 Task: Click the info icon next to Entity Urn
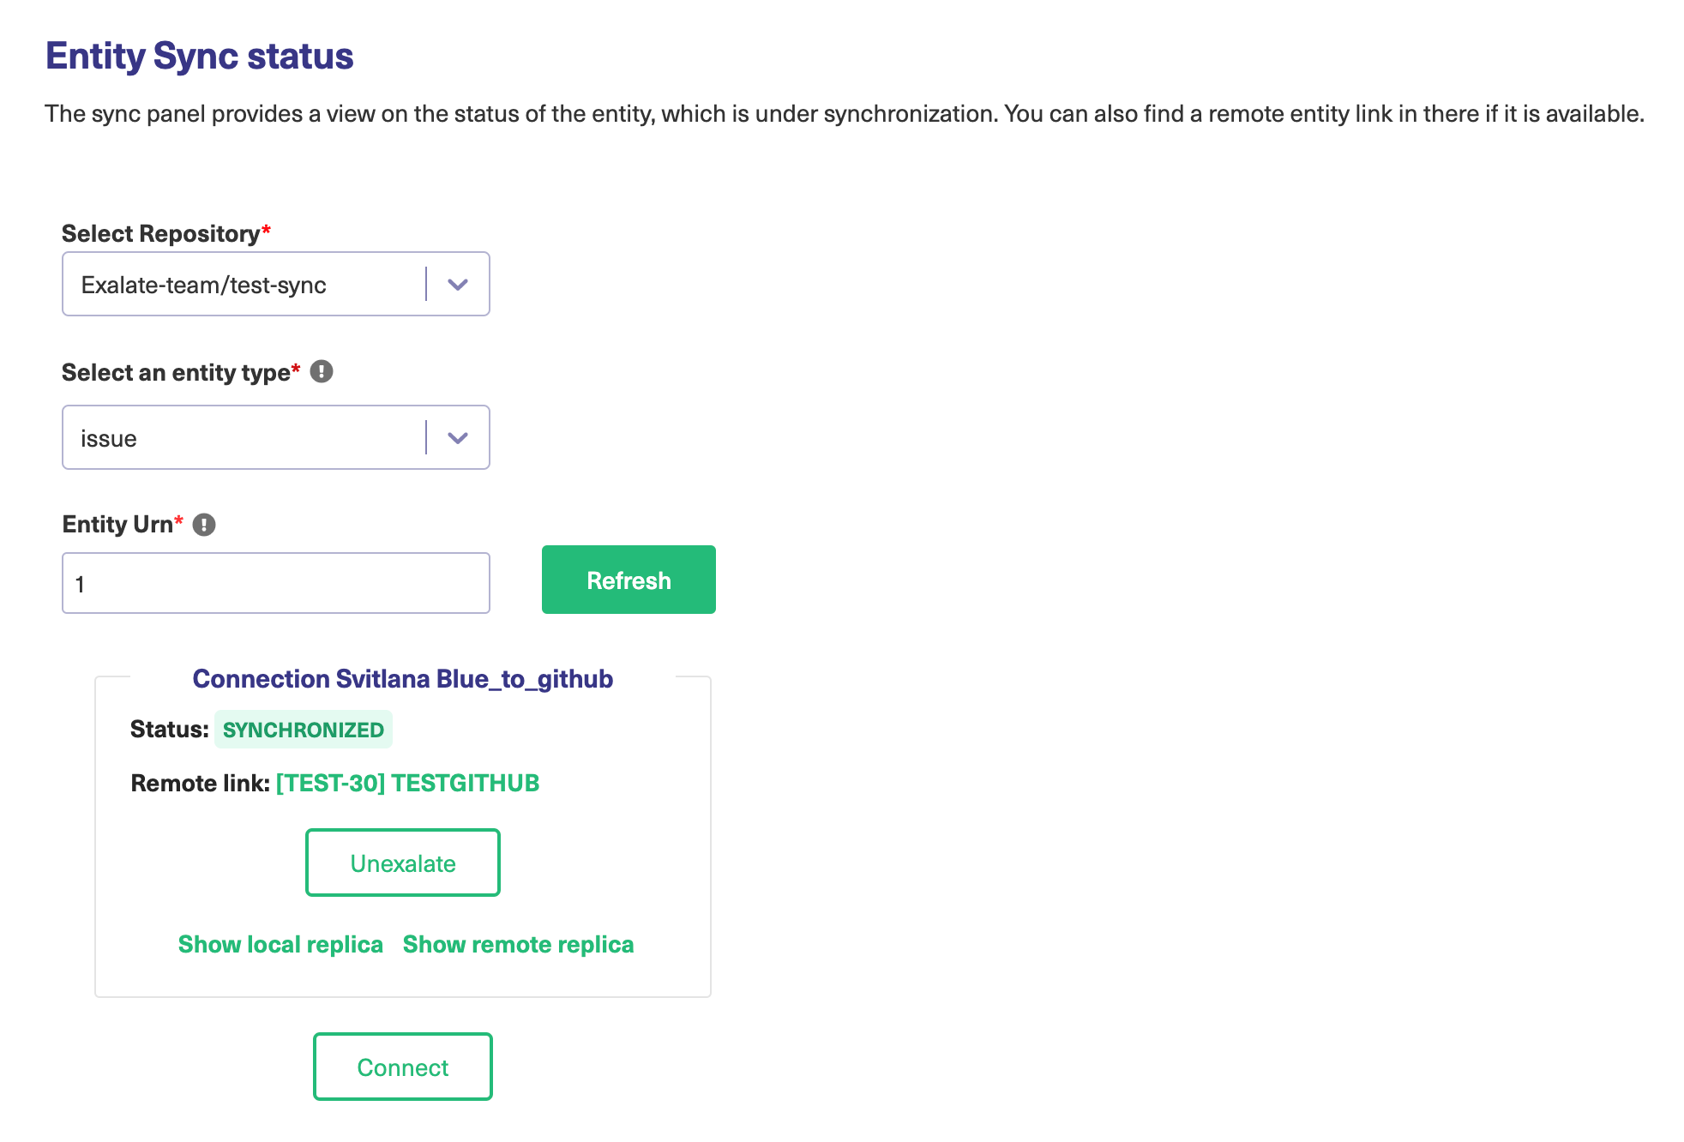(204, 525)
